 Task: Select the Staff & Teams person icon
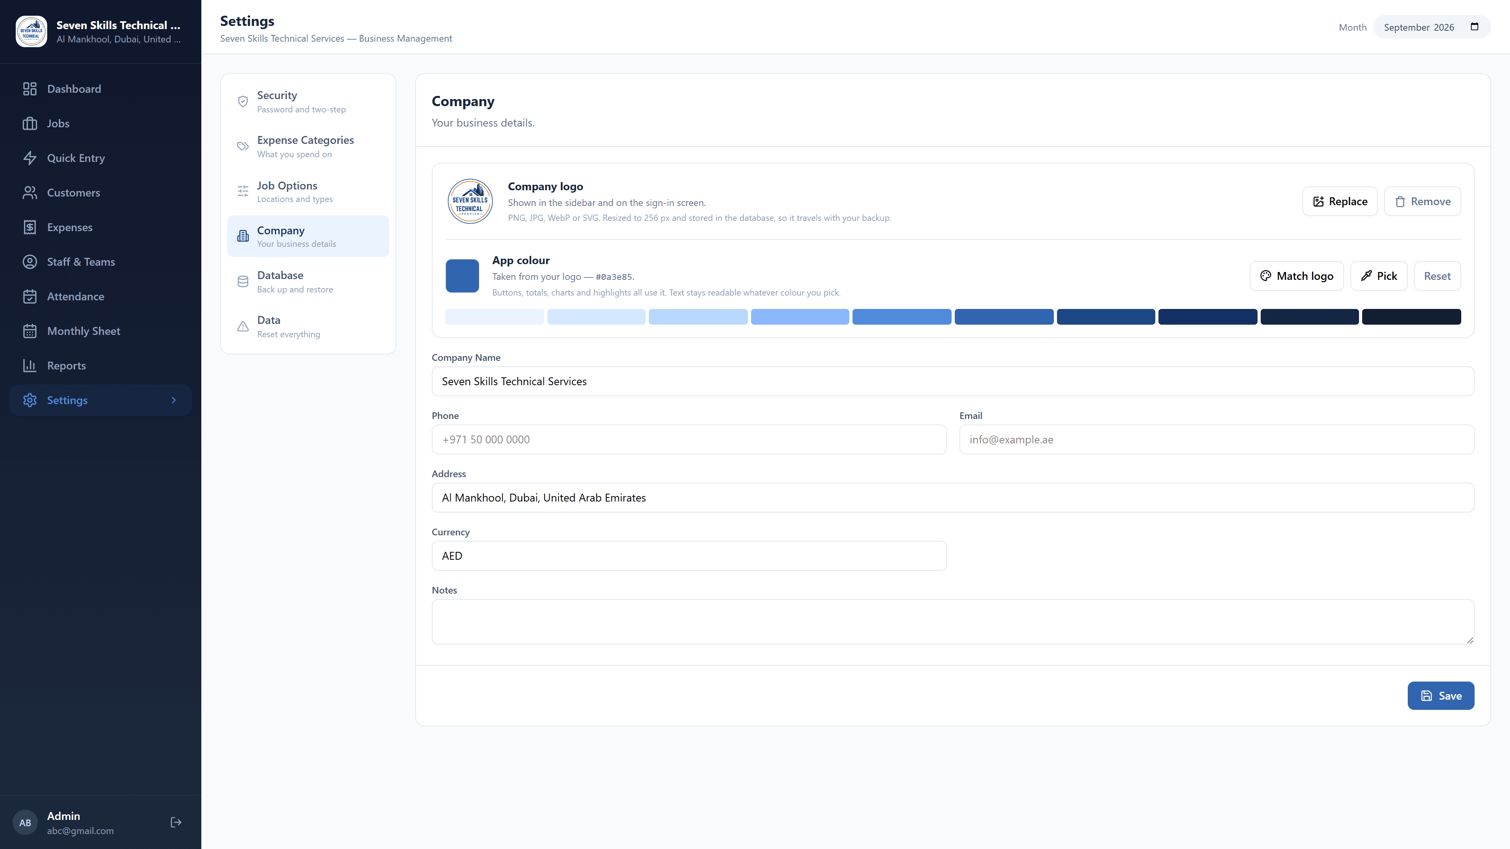30,262
